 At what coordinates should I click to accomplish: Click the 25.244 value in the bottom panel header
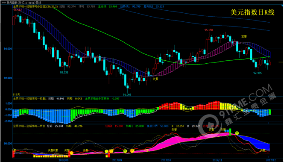59,126
